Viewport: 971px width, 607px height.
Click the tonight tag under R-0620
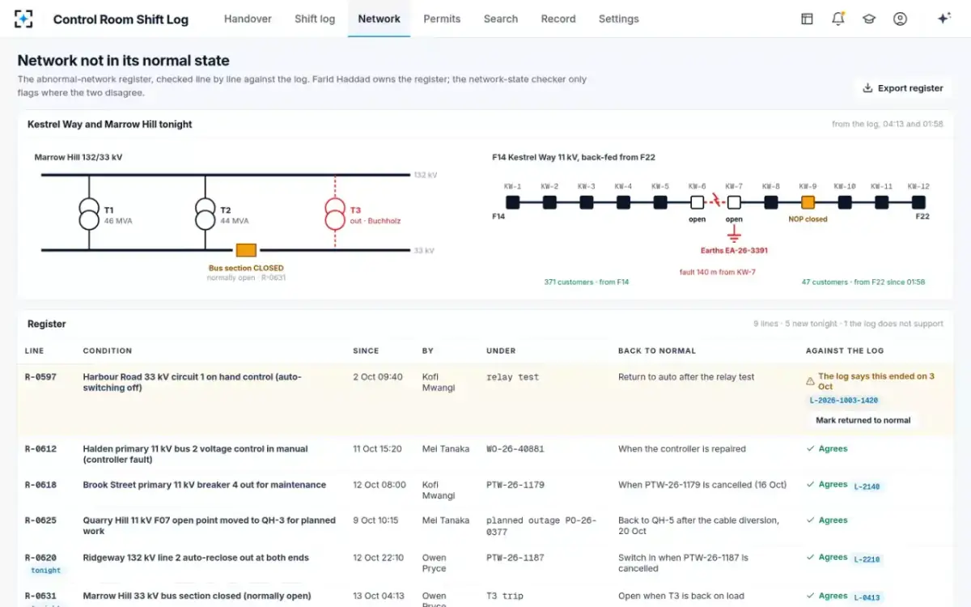[x=45, y=571]
